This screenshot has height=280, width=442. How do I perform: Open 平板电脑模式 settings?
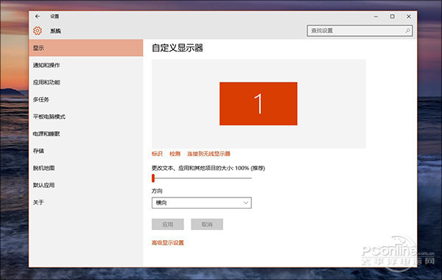(x=86, y=116)
